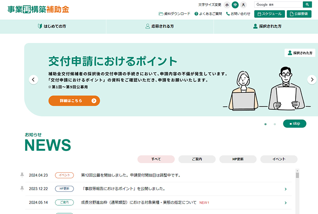Set text size to 中
The height and width of the screenshot is (214, 318).
point(235,5)
